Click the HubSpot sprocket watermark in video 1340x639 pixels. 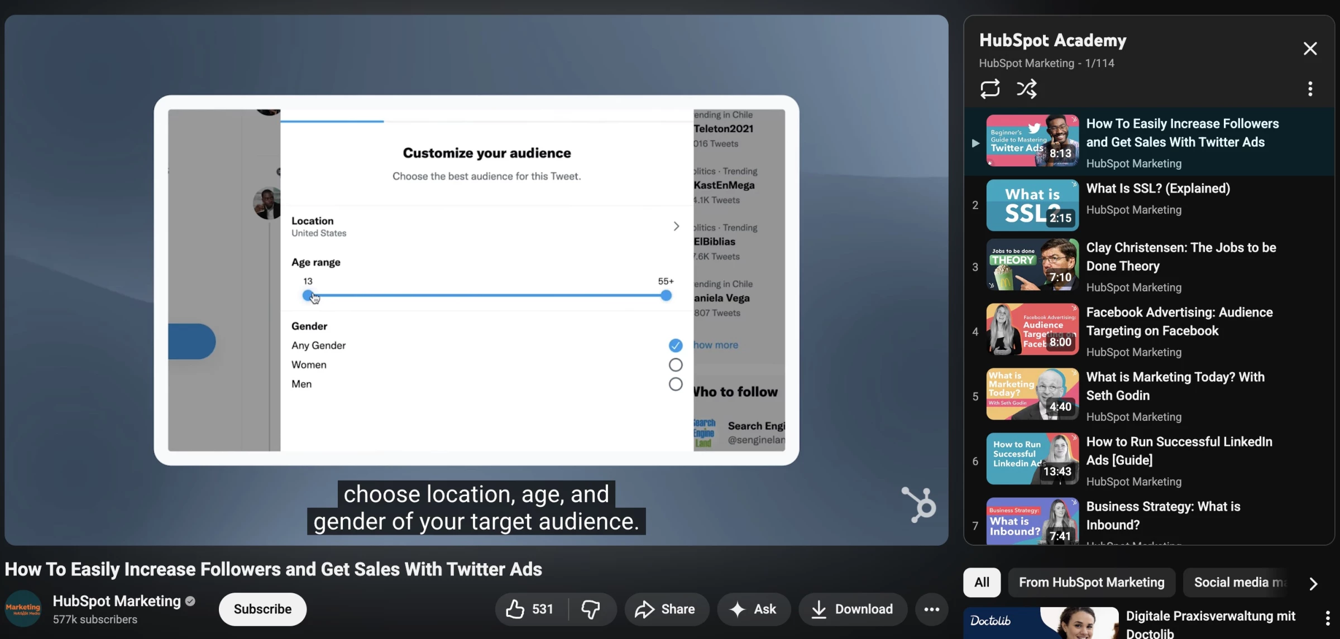tap(918, 505)
